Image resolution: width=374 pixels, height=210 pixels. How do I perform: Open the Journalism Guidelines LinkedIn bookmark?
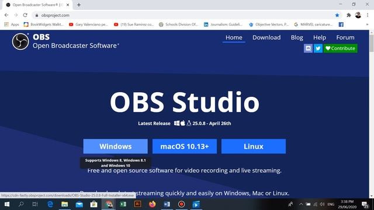[223, 24]
